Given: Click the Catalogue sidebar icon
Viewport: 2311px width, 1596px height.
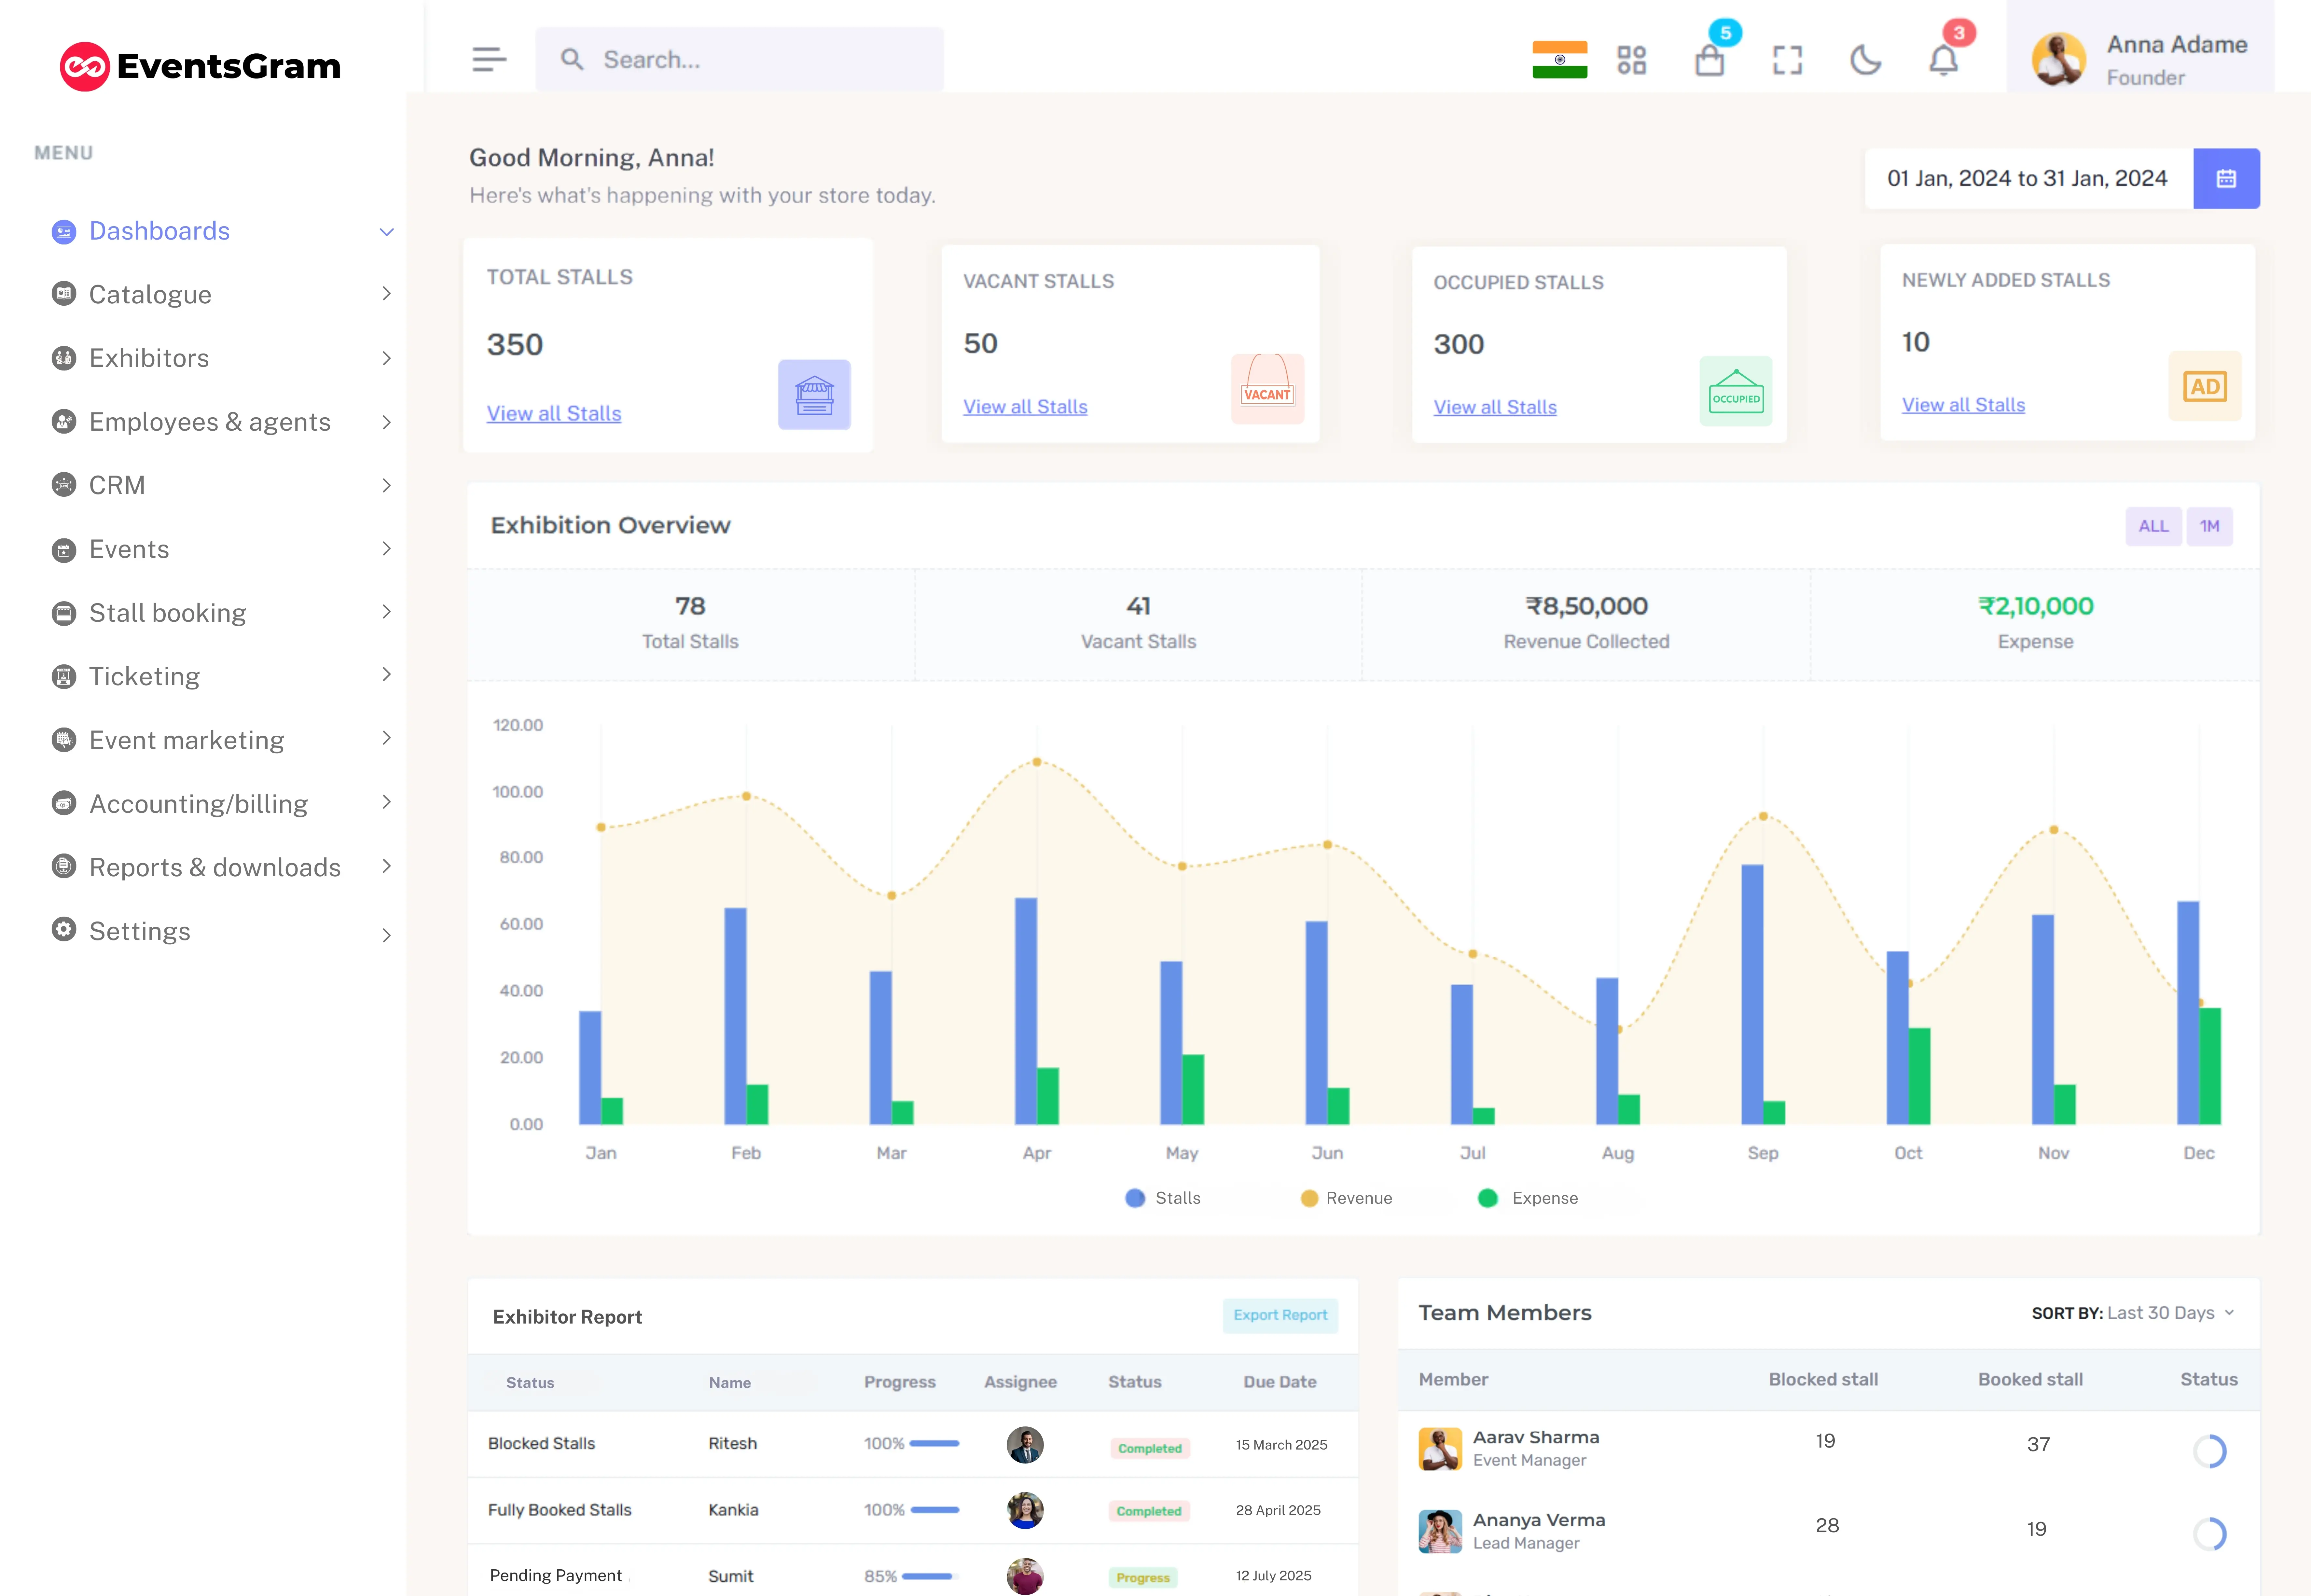Looking at the screenshot, I should point(64,294).
